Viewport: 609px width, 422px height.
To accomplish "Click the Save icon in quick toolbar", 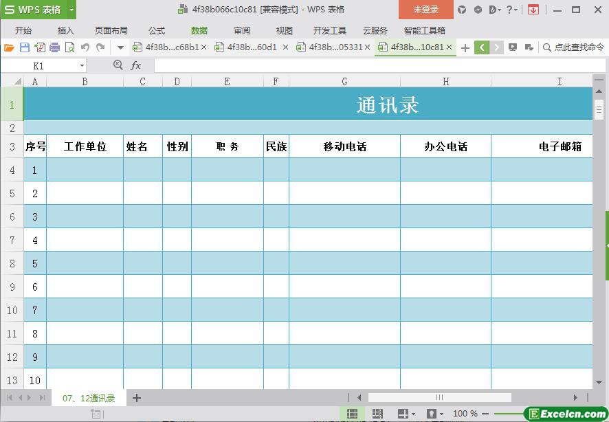I will (25, 47).
